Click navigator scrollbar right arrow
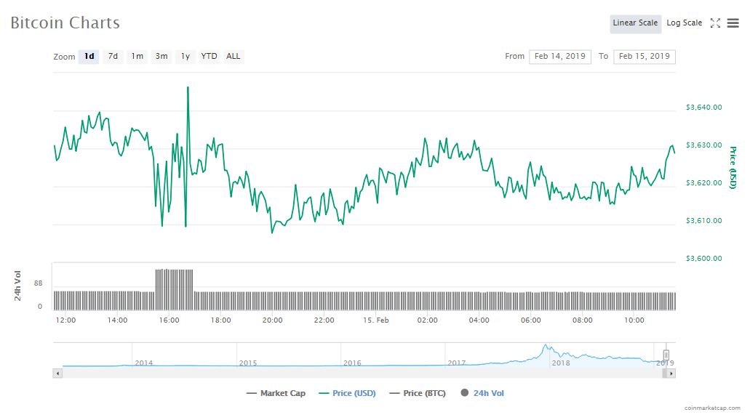Screen dimensions: 750x420 click(671, 373)
